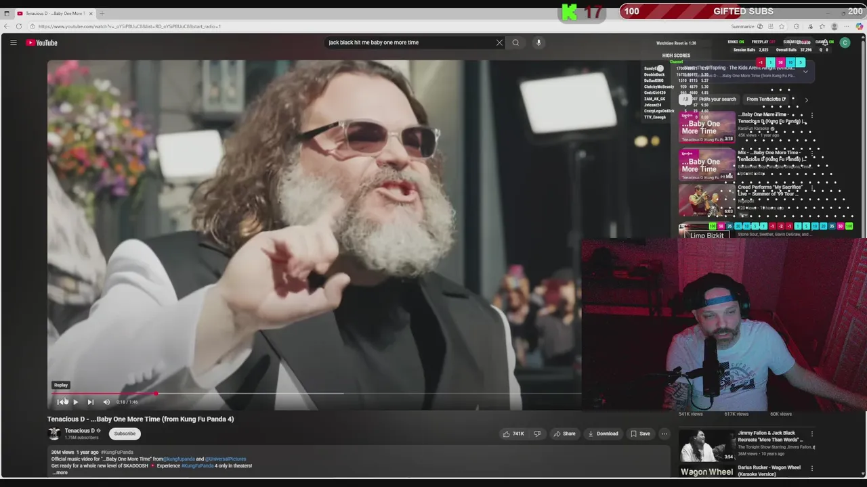The height and width of the screenshot is (487, 867).
Task: Reload the browser page
Action: [x=19, y=26]
